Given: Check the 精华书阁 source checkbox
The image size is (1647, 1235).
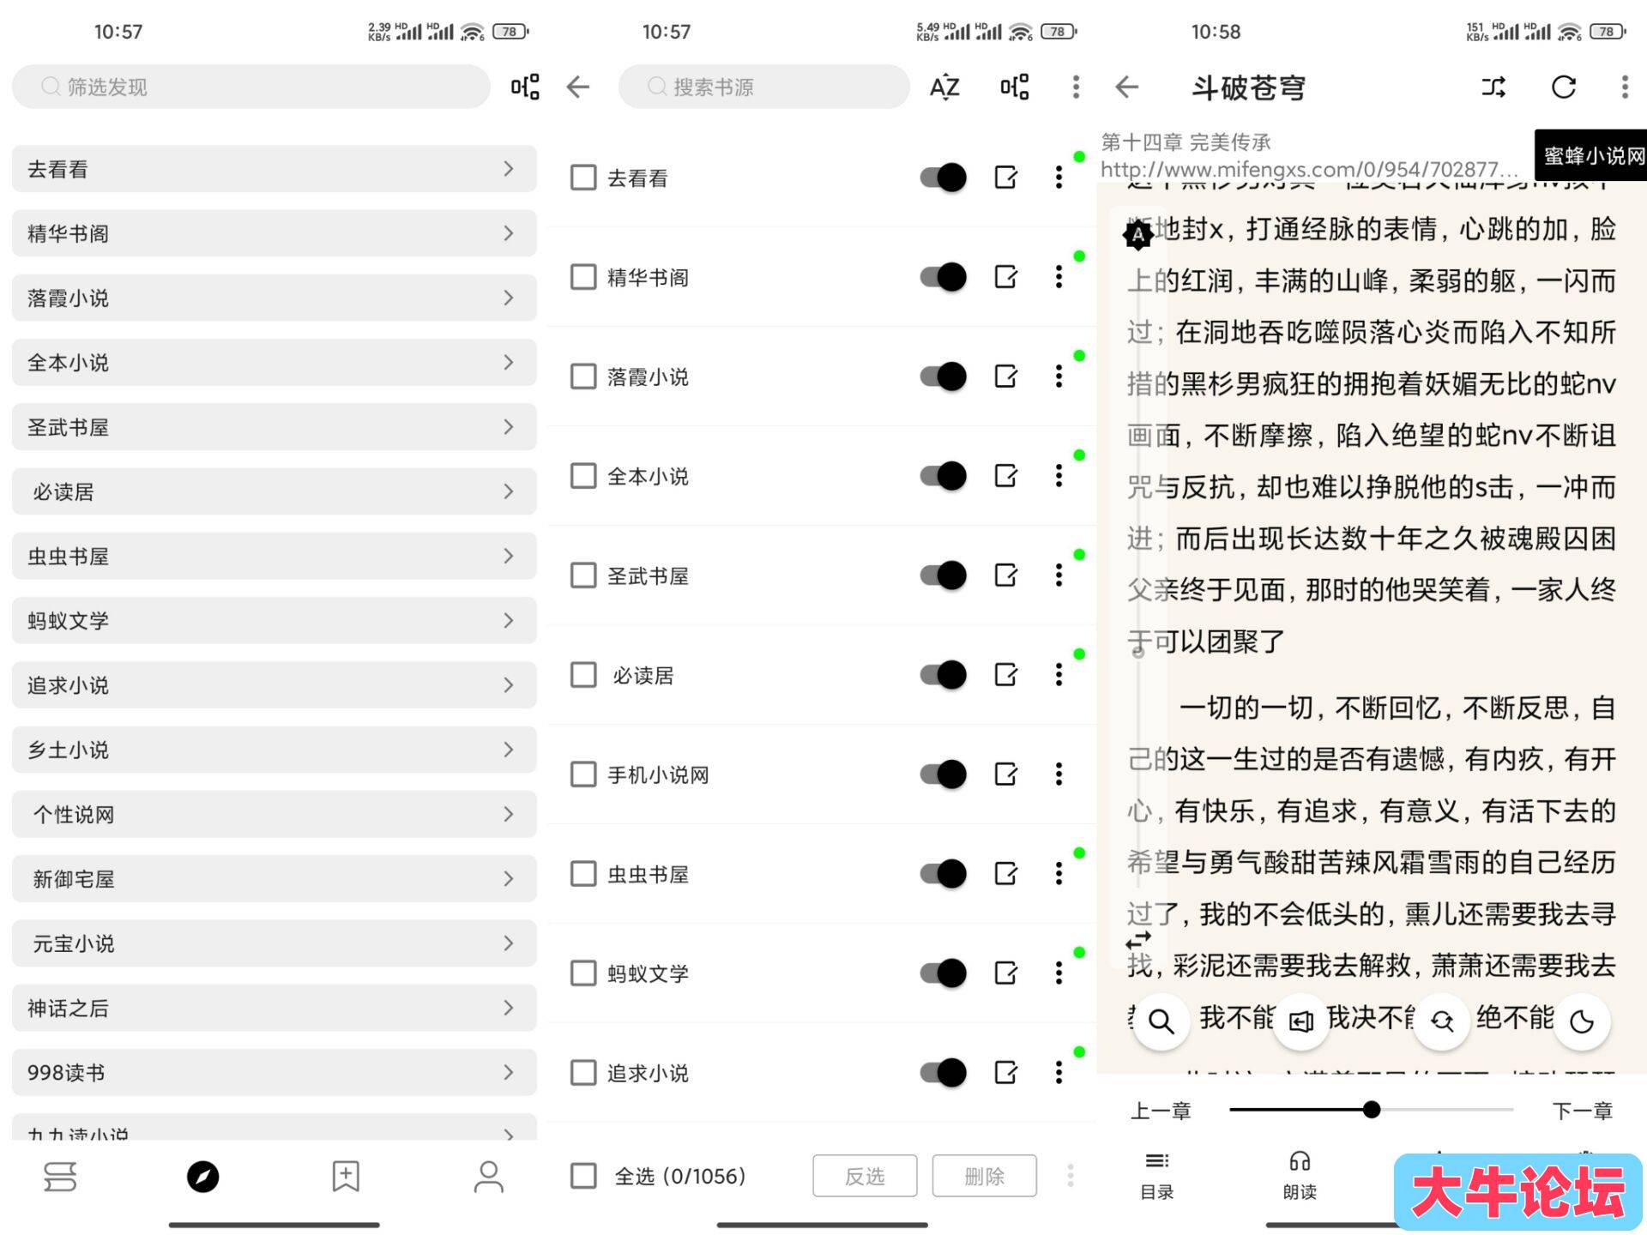Looking at the screenshot, I should [x=583, y=277].
